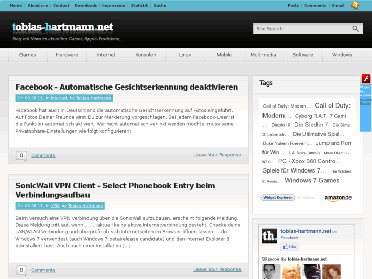Image resolution: width=372 pixels, height=279 pixels.
Task: Click the Die Siedler 7 tag
Action: 311,125
